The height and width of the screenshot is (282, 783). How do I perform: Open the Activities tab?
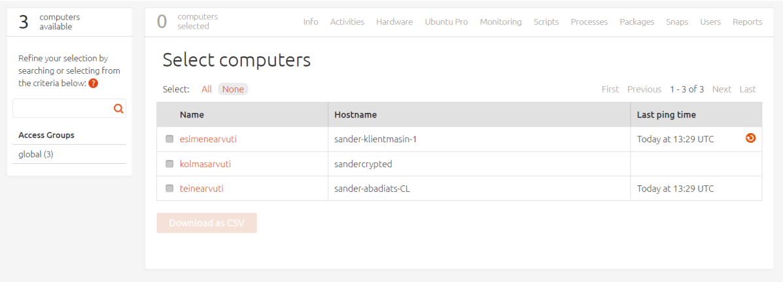[x=347, y=22]
